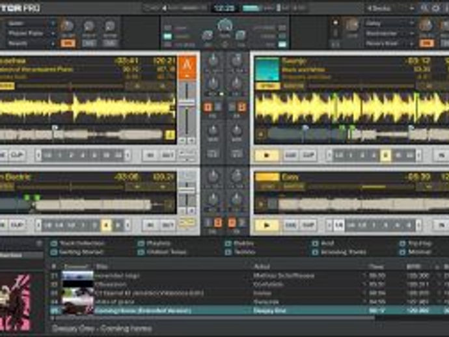Sort the track list by the BPM column
The height and width of the screenshot is (337, 449).
tap(414, 267)
